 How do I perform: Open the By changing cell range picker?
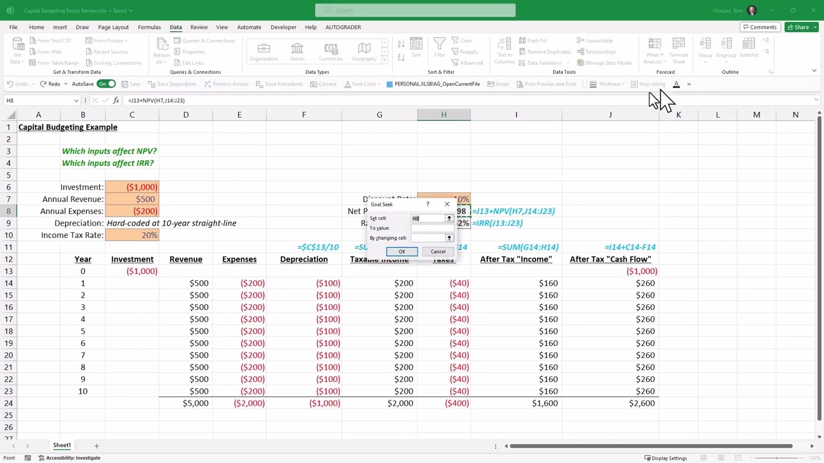click(x=449, y=238)
